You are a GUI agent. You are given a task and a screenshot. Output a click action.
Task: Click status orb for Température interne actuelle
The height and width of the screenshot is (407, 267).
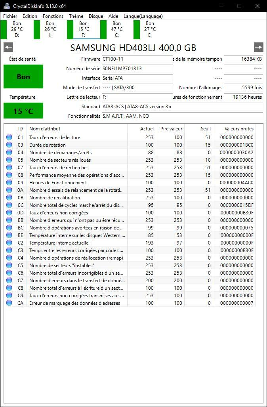click(9, 243)
